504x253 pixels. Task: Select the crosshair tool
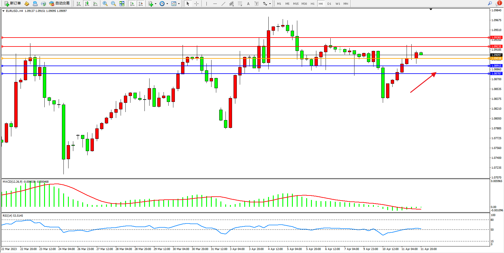(197, 4)
